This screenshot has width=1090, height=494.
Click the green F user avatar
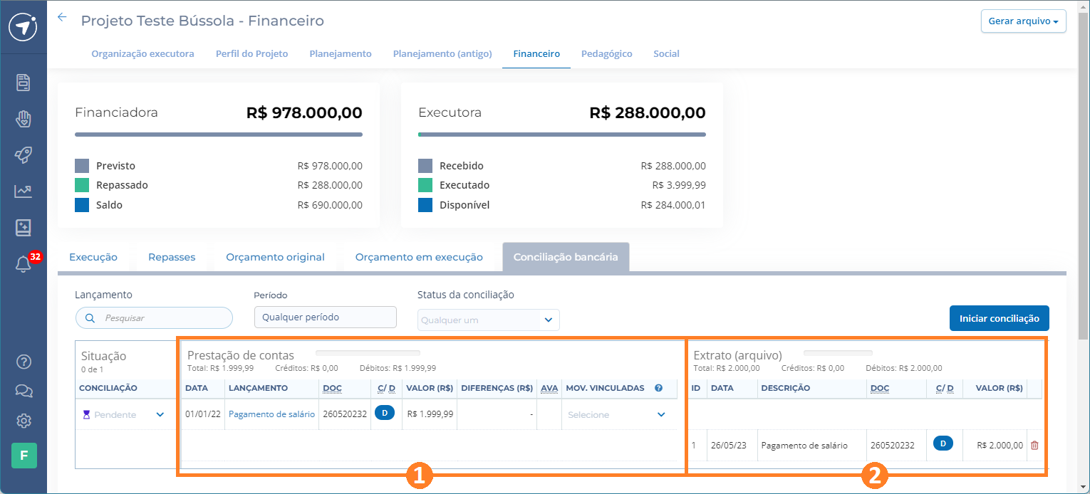(24, 455)
